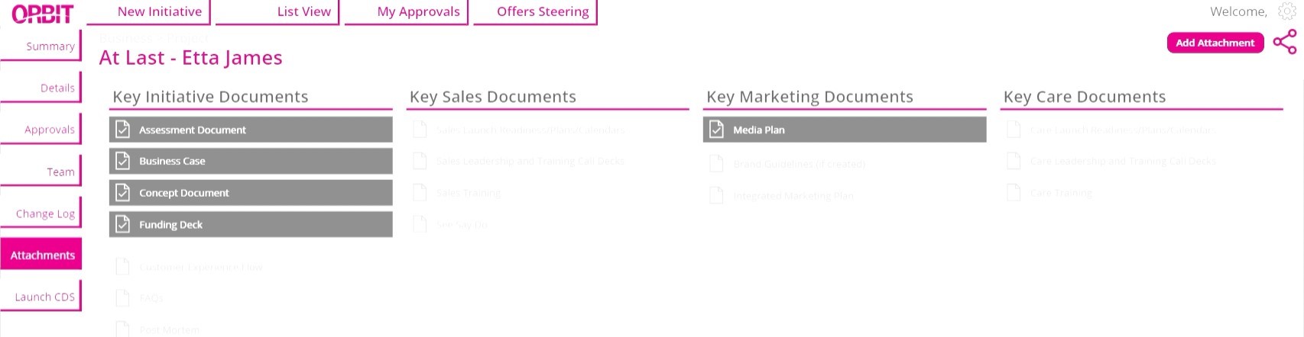The height and width of the screenshot is (337, 1304).
Task: Open the New Initiative tab
Action: click(159, 11)
